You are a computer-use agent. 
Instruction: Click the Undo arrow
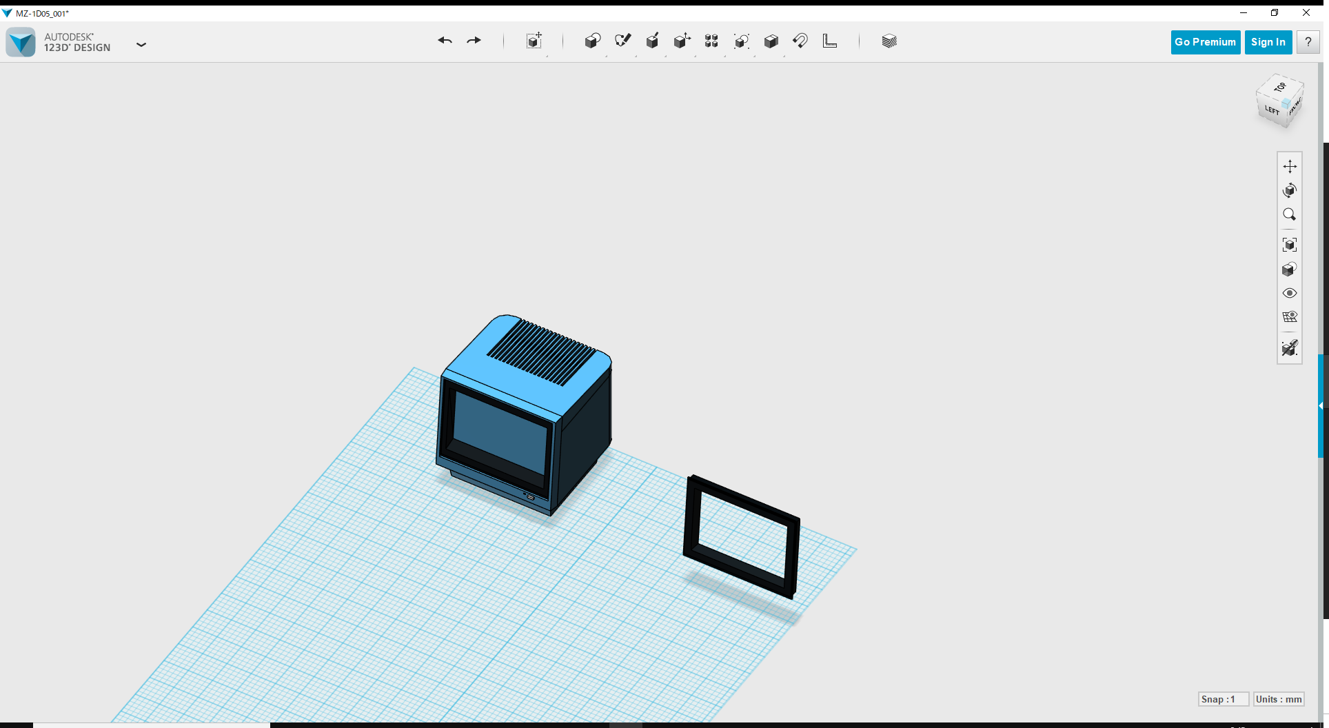(445, 41)
